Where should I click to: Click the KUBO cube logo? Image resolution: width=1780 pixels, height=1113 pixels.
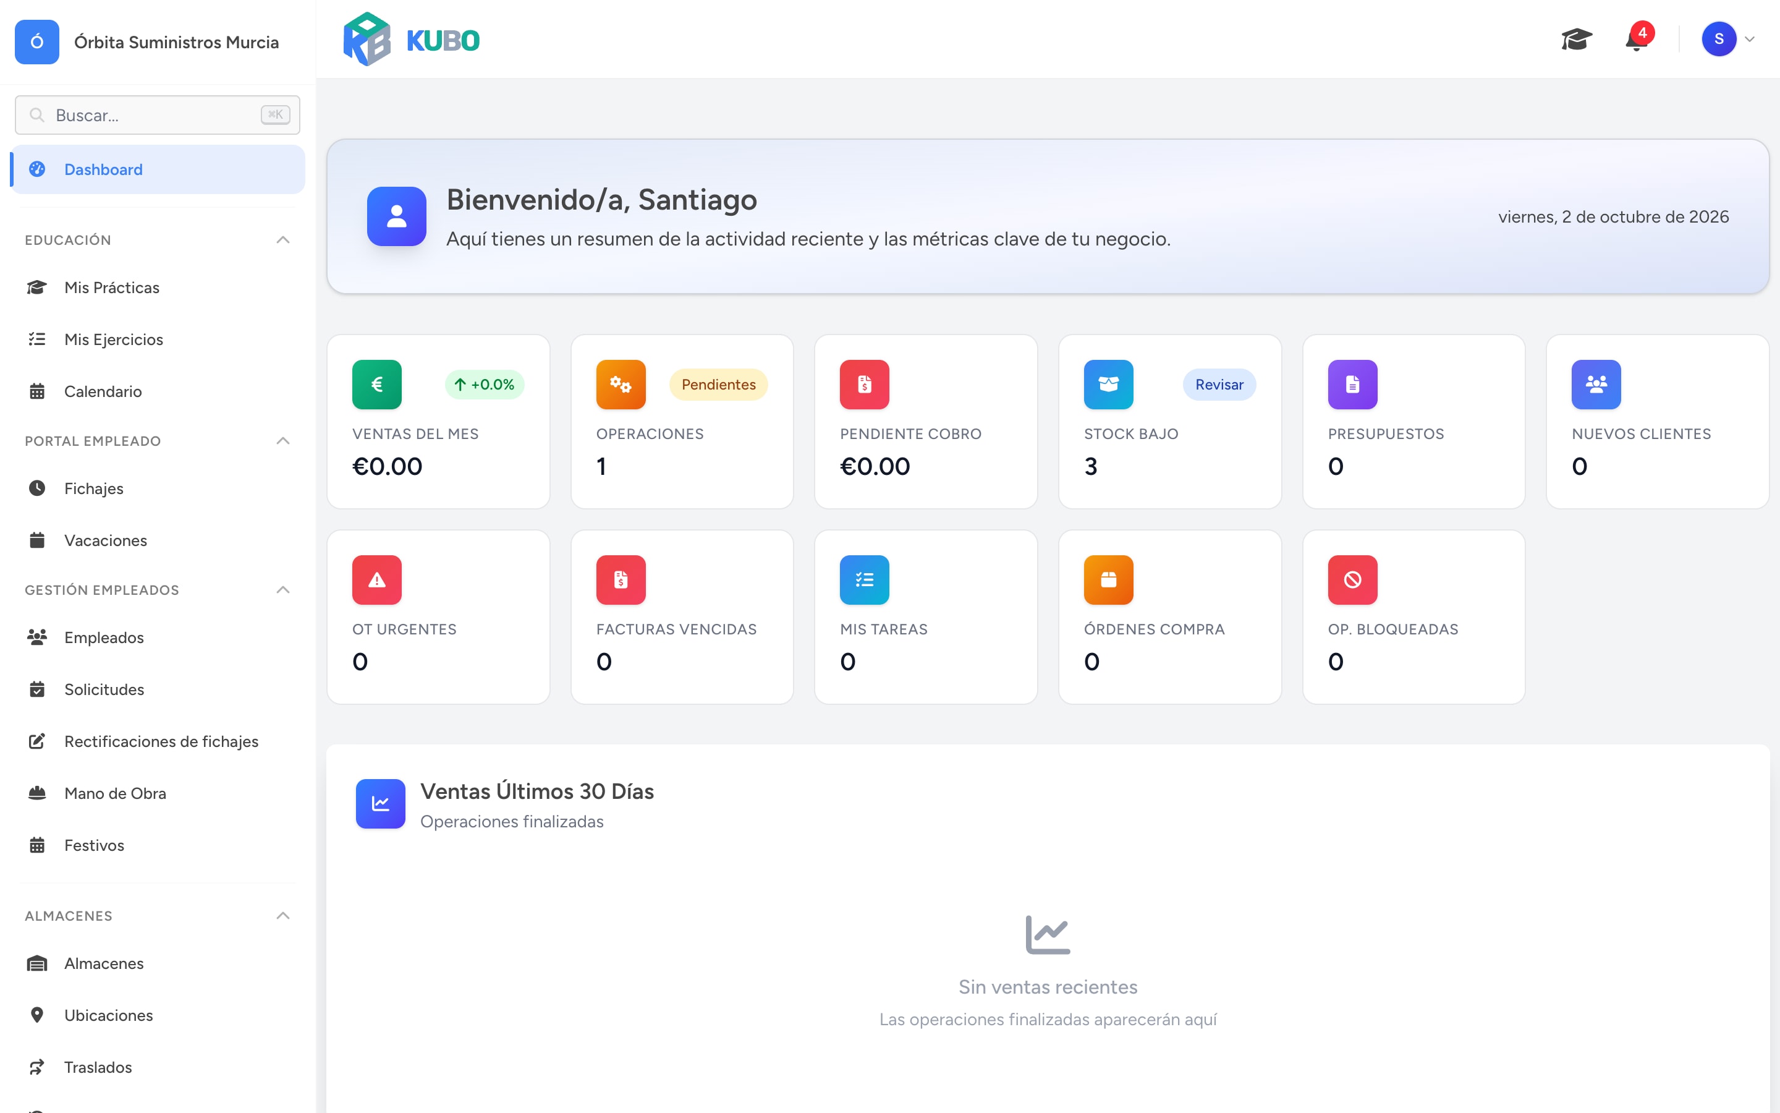coord(367,39)
